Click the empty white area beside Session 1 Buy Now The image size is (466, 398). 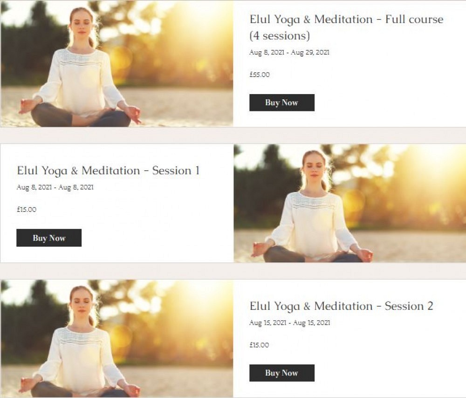[158, 238]
